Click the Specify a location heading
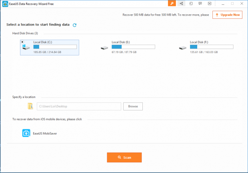The image size is (248, 173). (24, 97)
